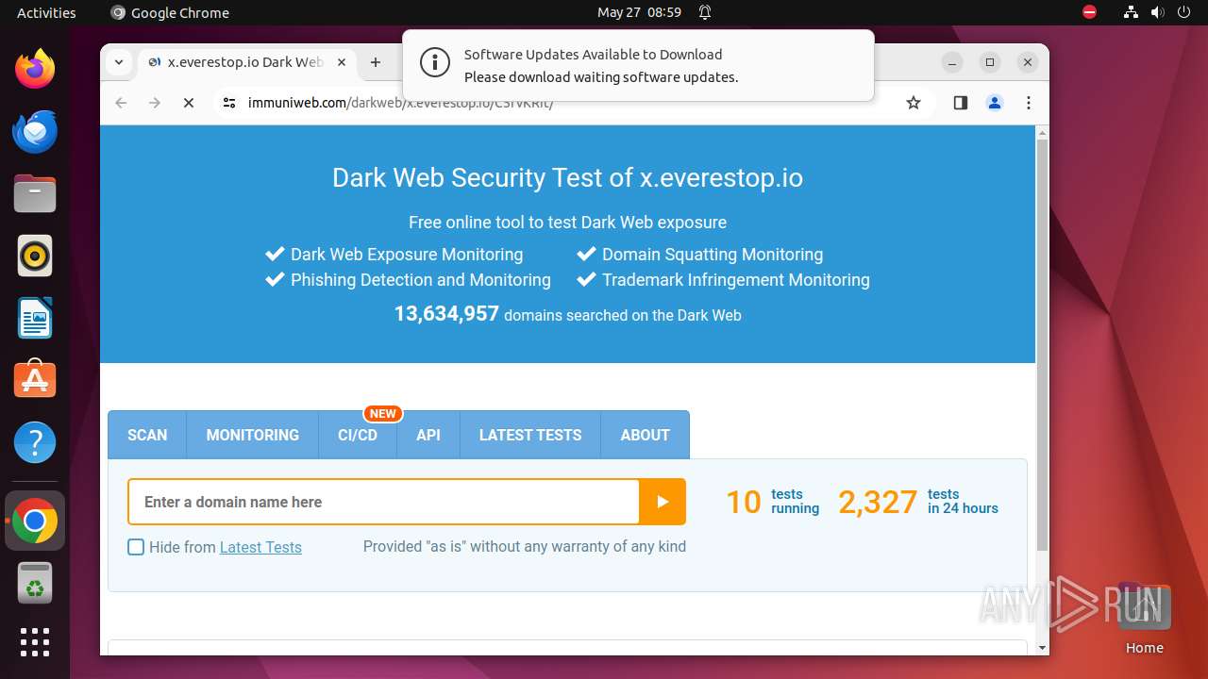The height and width of the screenshot is (679, 1208).
Task: View site information icon in address bar
Action: tap(228, 103)
